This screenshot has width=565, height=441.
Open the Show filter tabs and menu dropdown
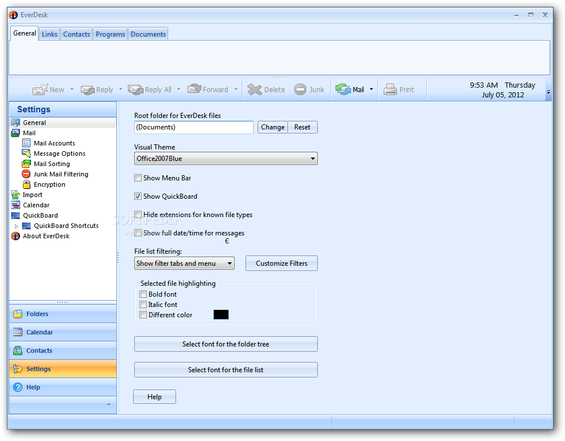point(184,263)
